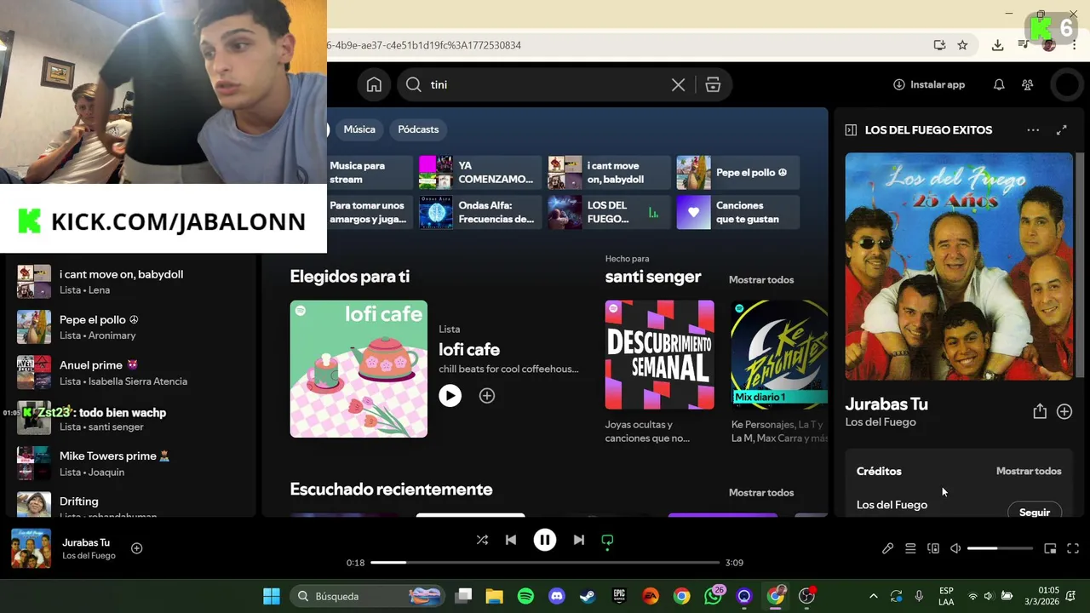The image size is (1090, 613).
Task: Bookmark this page with the star icon
Action: [962, 45]
